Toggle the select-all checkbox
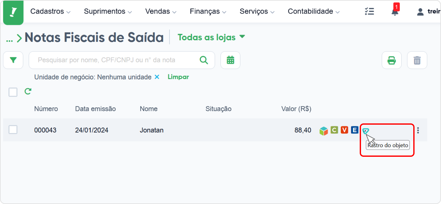 click(13, 92)
